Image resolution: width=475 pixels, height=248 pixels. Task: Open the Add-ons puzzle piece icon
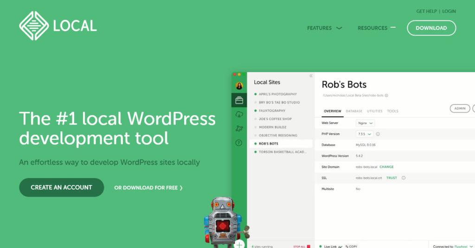pyautogui.click(x=239, y=128)
